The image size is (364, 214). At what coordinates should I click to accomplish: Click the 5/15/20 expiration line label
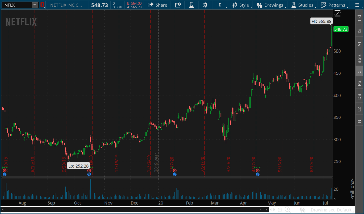pyautogui.click(x=281, y=164)
